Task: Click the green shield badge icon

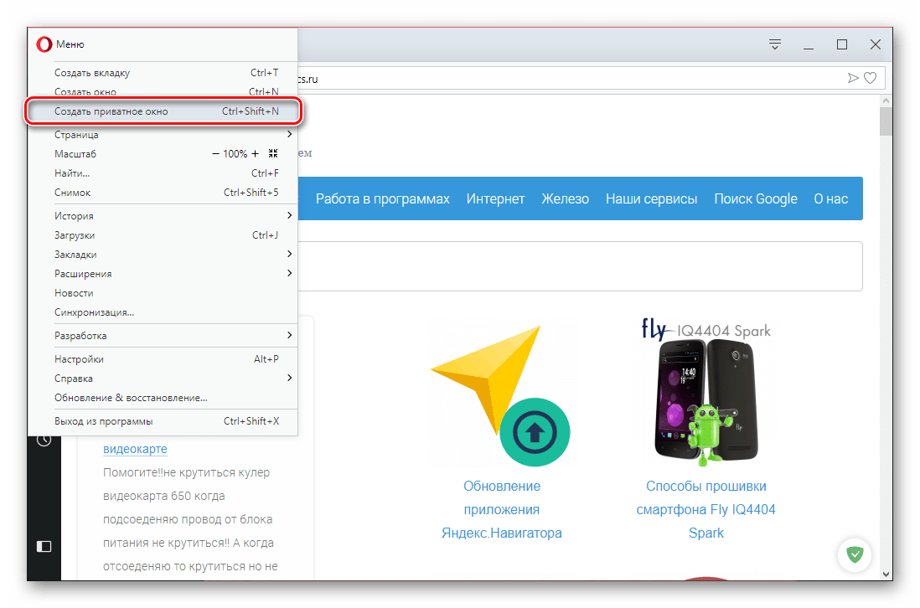Action: (855, 554)
